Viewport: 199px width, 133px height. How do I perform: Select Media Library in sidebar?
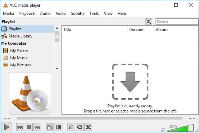point(27,36)
